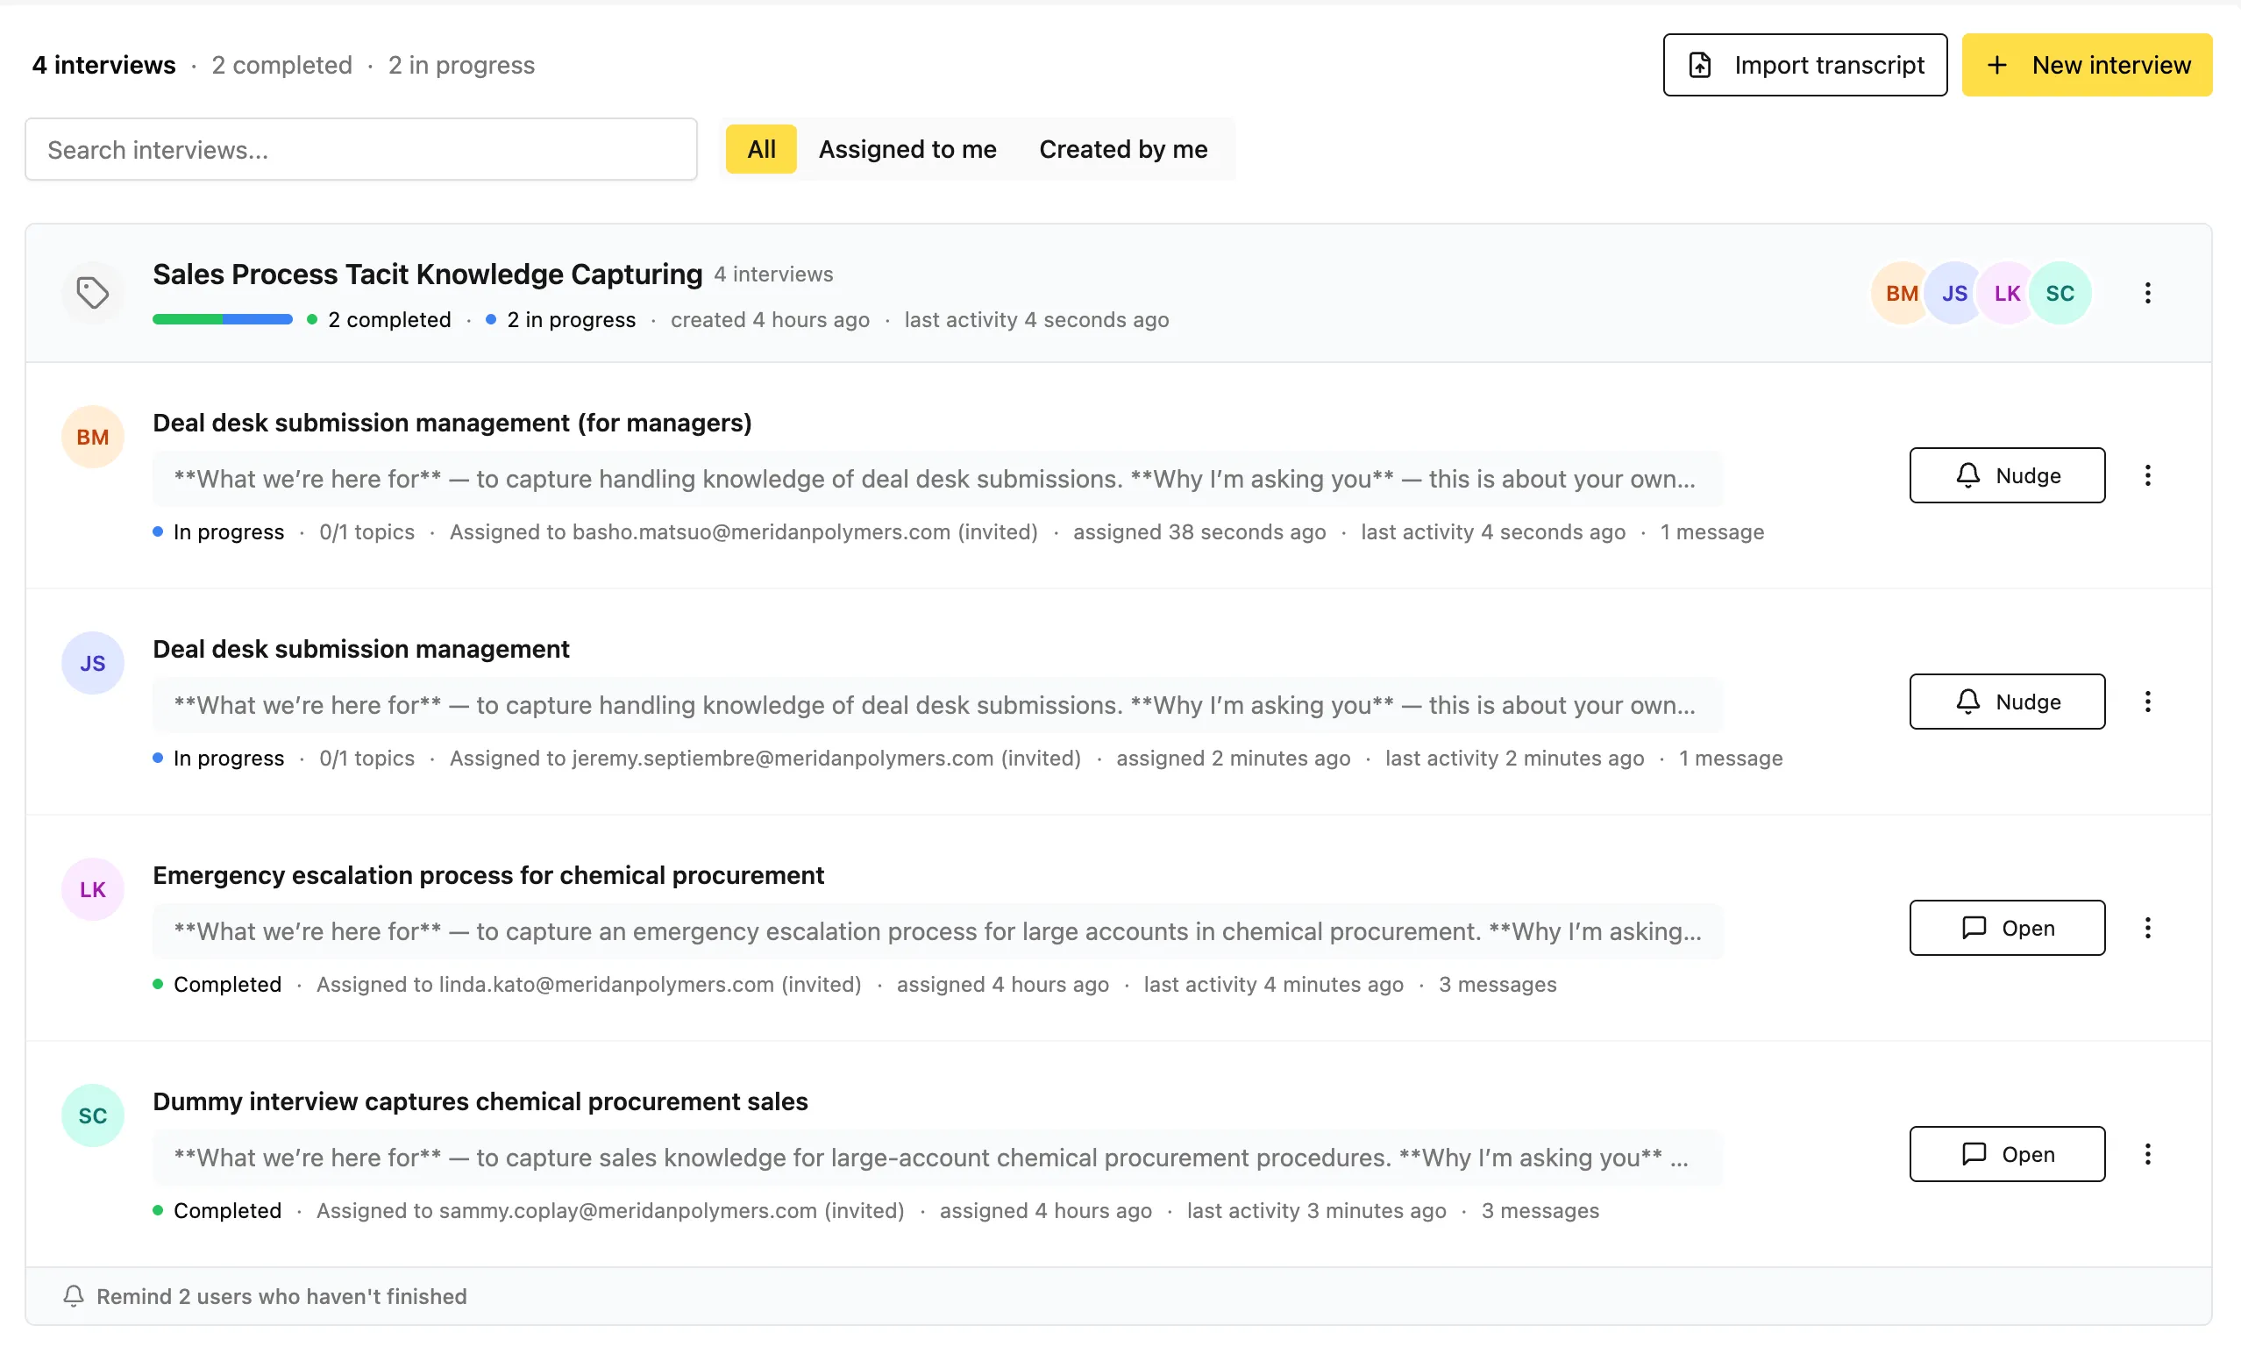This screenshot has width=2241, height=1361.
Task: Open 'Deal desk submission management (for managers)' title
Action: coord(452,423)
